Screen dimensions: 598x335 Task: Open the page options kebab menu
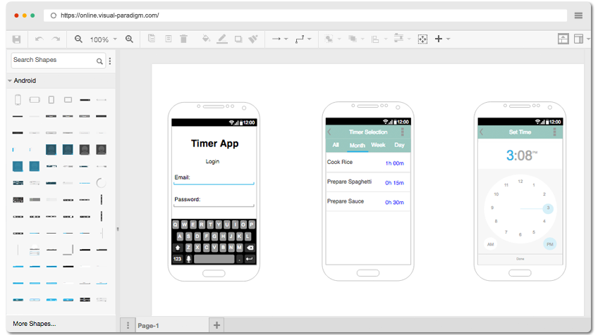click(x=128, y=325)
